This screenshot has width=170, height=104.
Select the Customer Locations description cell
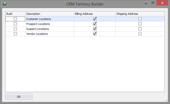coord(49,19)
